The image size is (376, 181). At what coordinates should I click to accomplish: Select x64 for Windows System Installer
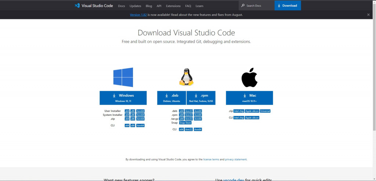[127, 115]
